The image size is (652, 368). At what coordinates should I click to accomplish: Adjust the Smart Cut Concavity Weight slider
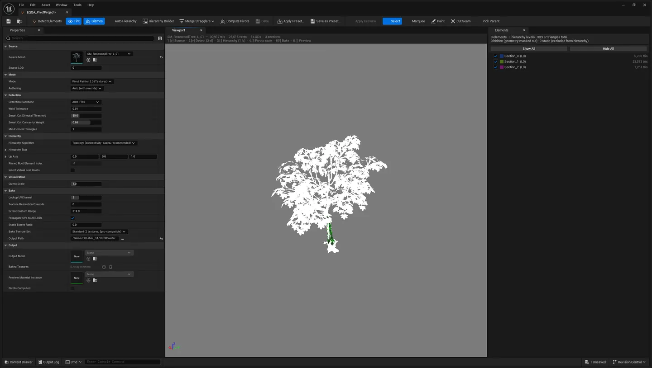86,123
